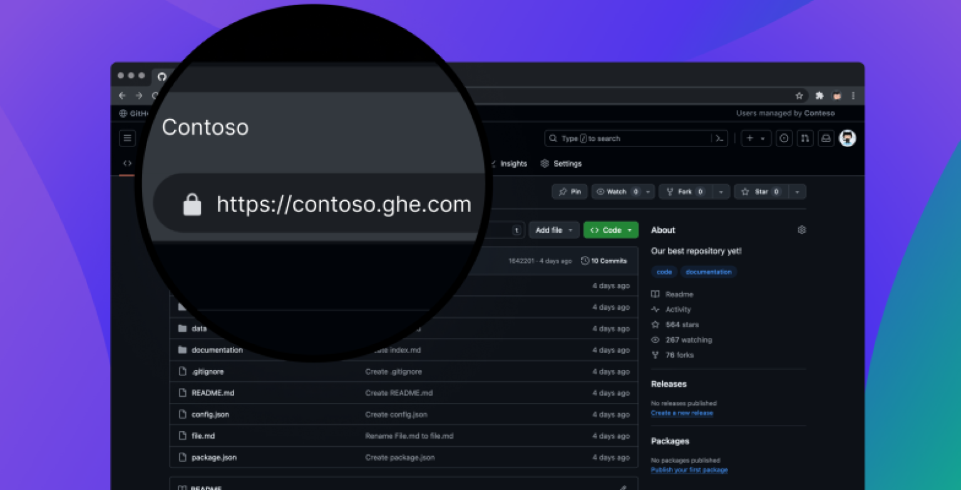
Task: Click the star icon beside 564 stars
Action: 655,325
